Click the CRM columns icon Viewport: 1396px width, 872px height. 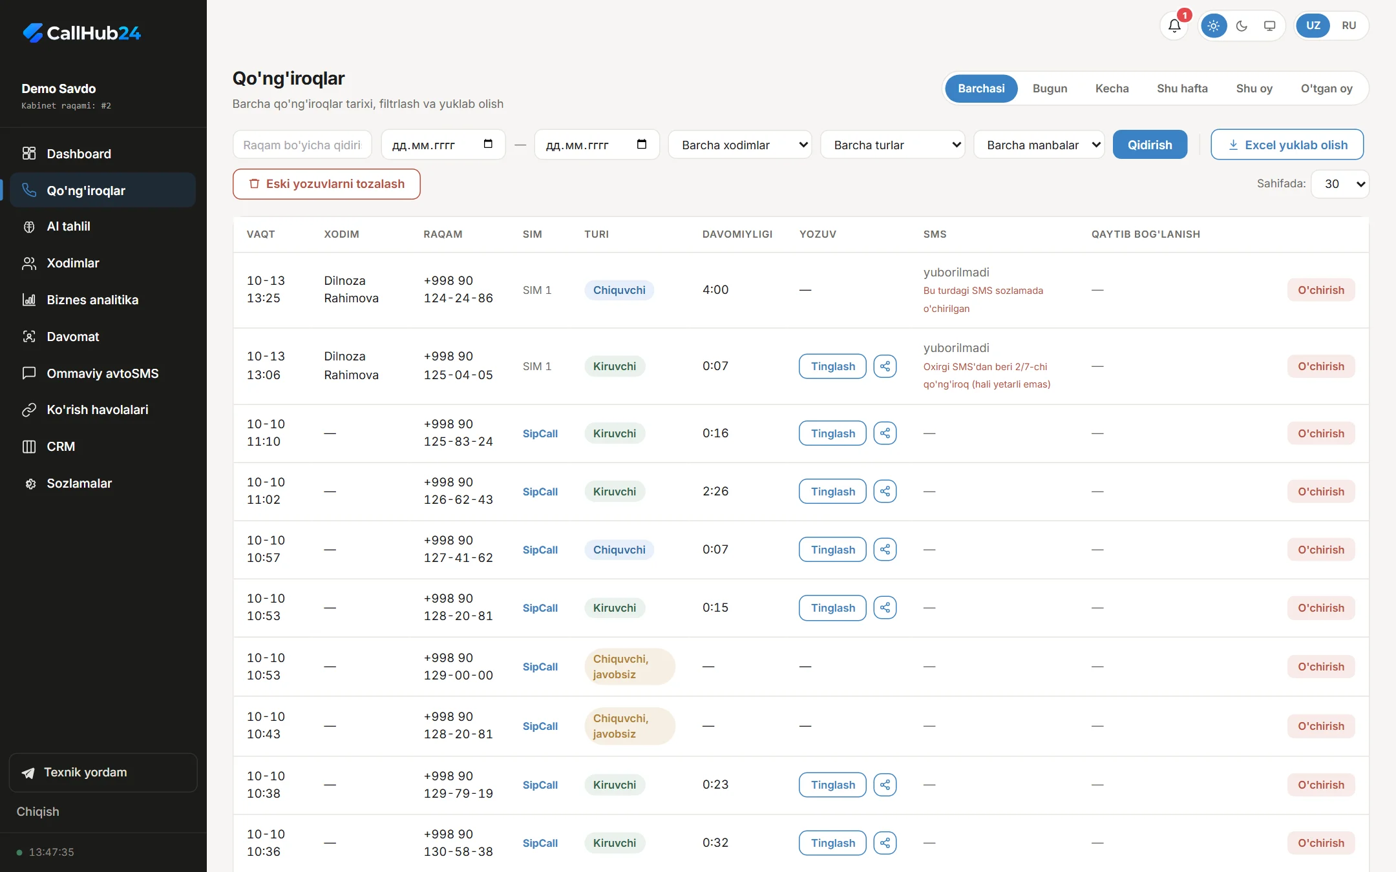tap(29, 446)
